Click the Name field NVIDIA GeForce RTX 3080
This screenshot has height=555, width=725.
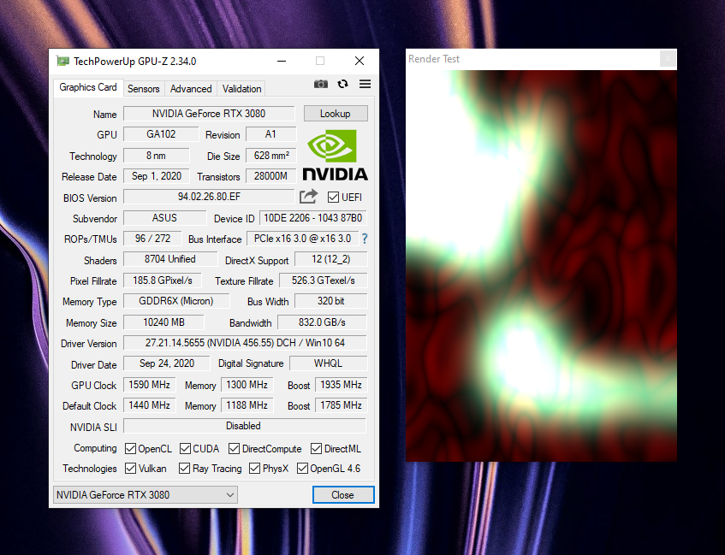coord(209,114)
